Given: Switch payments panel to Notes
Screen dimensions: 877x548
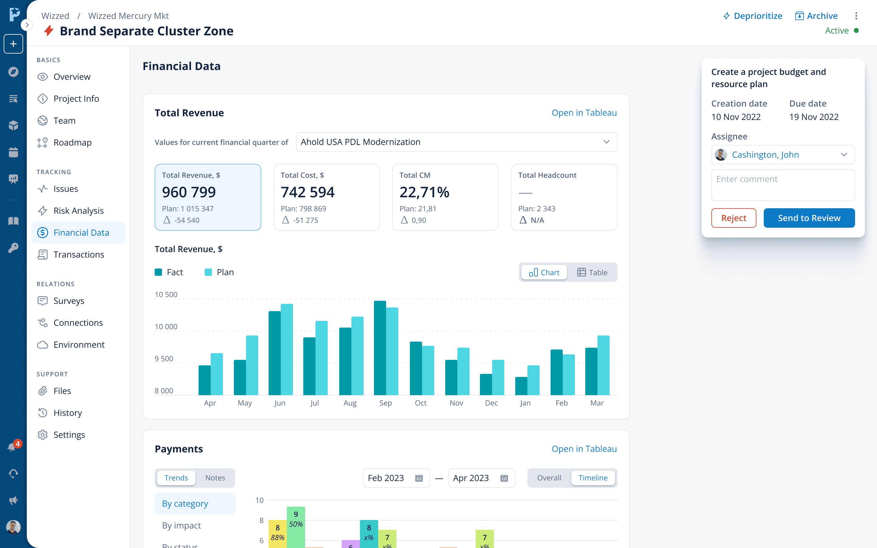Looking at the screenshot, I should click(x=215, y=478).
